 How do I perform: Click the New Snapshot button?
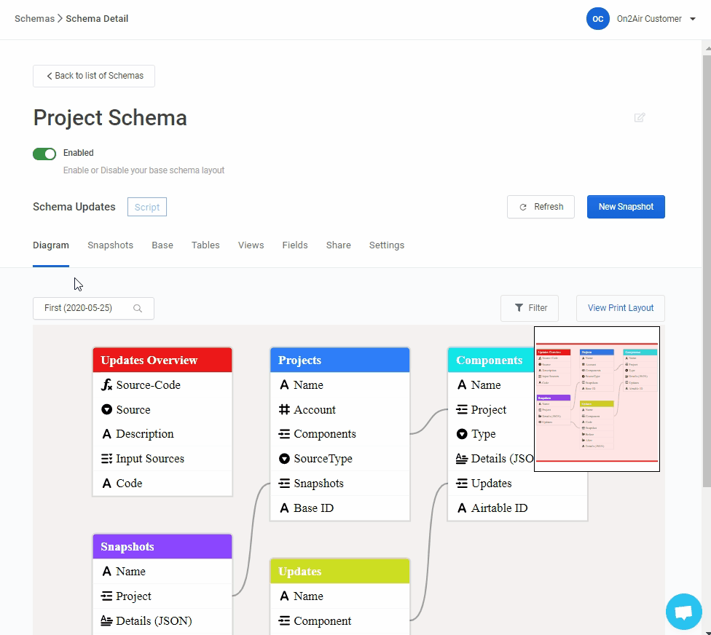pyautogui.click(x=626, y=207)
